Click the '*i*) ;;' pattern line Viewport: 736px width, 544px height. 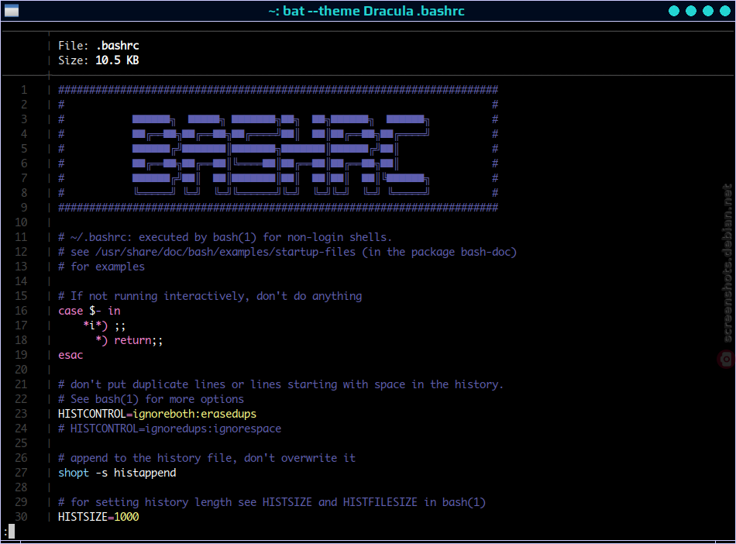(x=105, y=325)
